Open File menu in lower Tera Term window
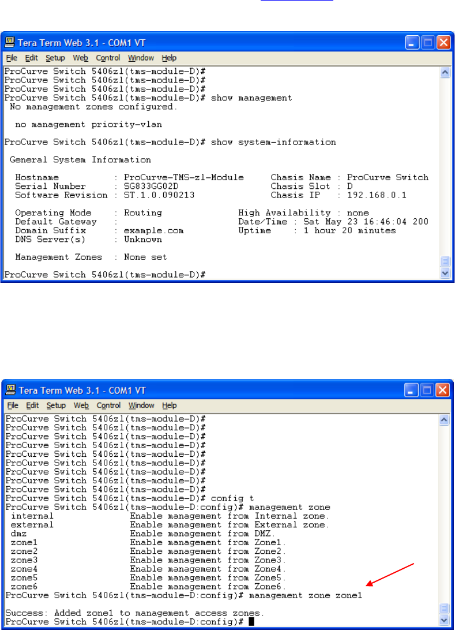The height and width of the screenshot is (630, 455). point(13,405)
